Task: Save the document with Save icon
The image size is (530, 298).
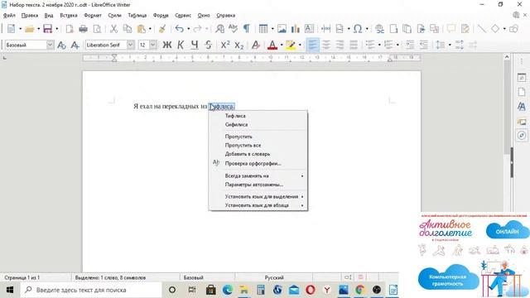Action: click(x=48, y=29)
